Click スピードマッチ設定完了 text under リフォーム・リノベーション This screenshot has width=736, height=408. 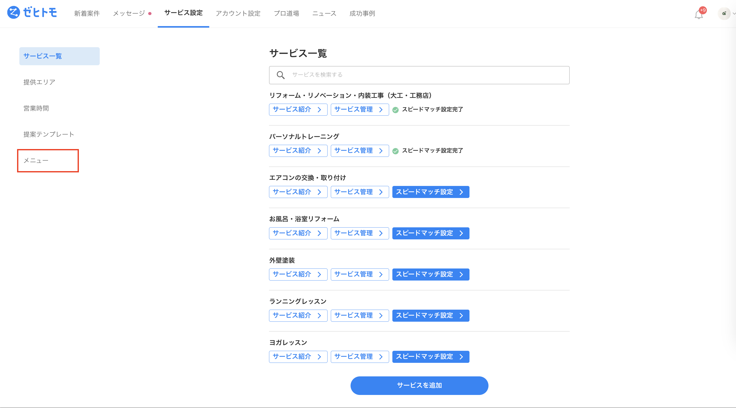coord(432,109)
